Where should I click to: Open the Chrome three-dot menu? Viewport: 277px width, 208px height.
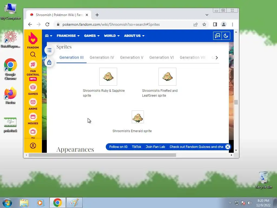tap(232, 24)
